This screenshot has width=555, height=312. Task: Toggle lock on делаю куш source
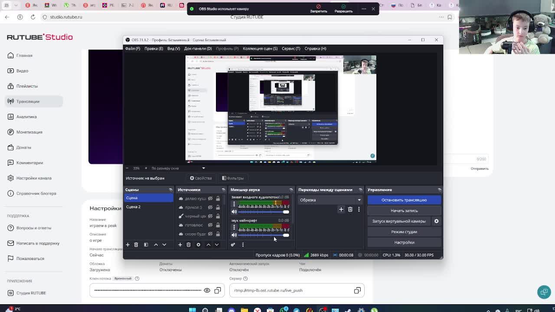pos(218,198)
